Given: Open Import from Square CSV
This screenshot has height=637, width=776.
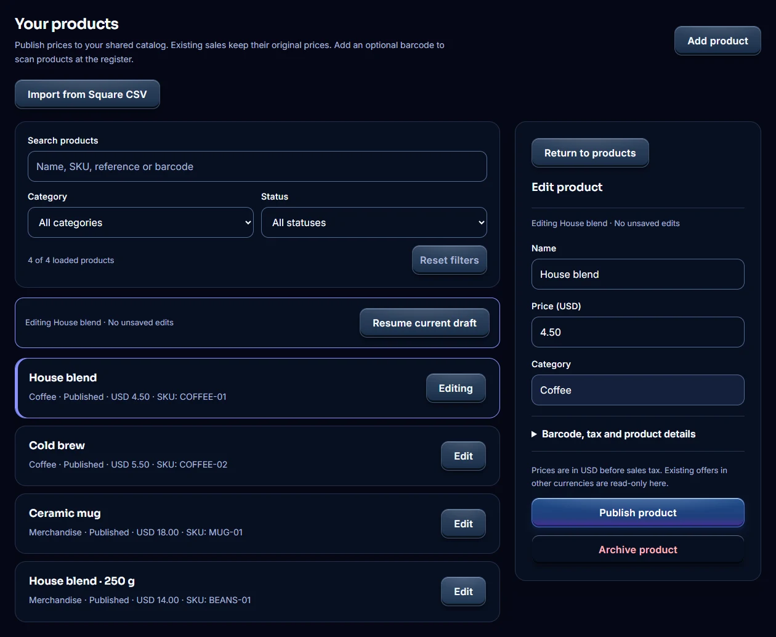Looking at the screenshot, I should pyautogui.click(x=87, y=94).
